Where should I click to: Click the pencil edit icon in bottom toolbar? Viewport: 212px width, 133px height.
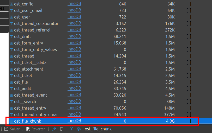(x=54, y=129)
